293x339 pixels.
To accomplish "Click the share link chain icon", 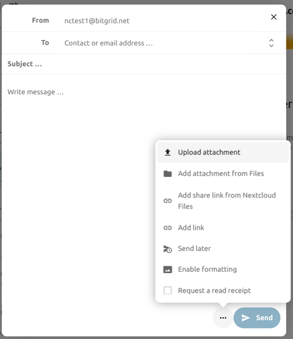I will pyautogui.click(x=168, y=201).
